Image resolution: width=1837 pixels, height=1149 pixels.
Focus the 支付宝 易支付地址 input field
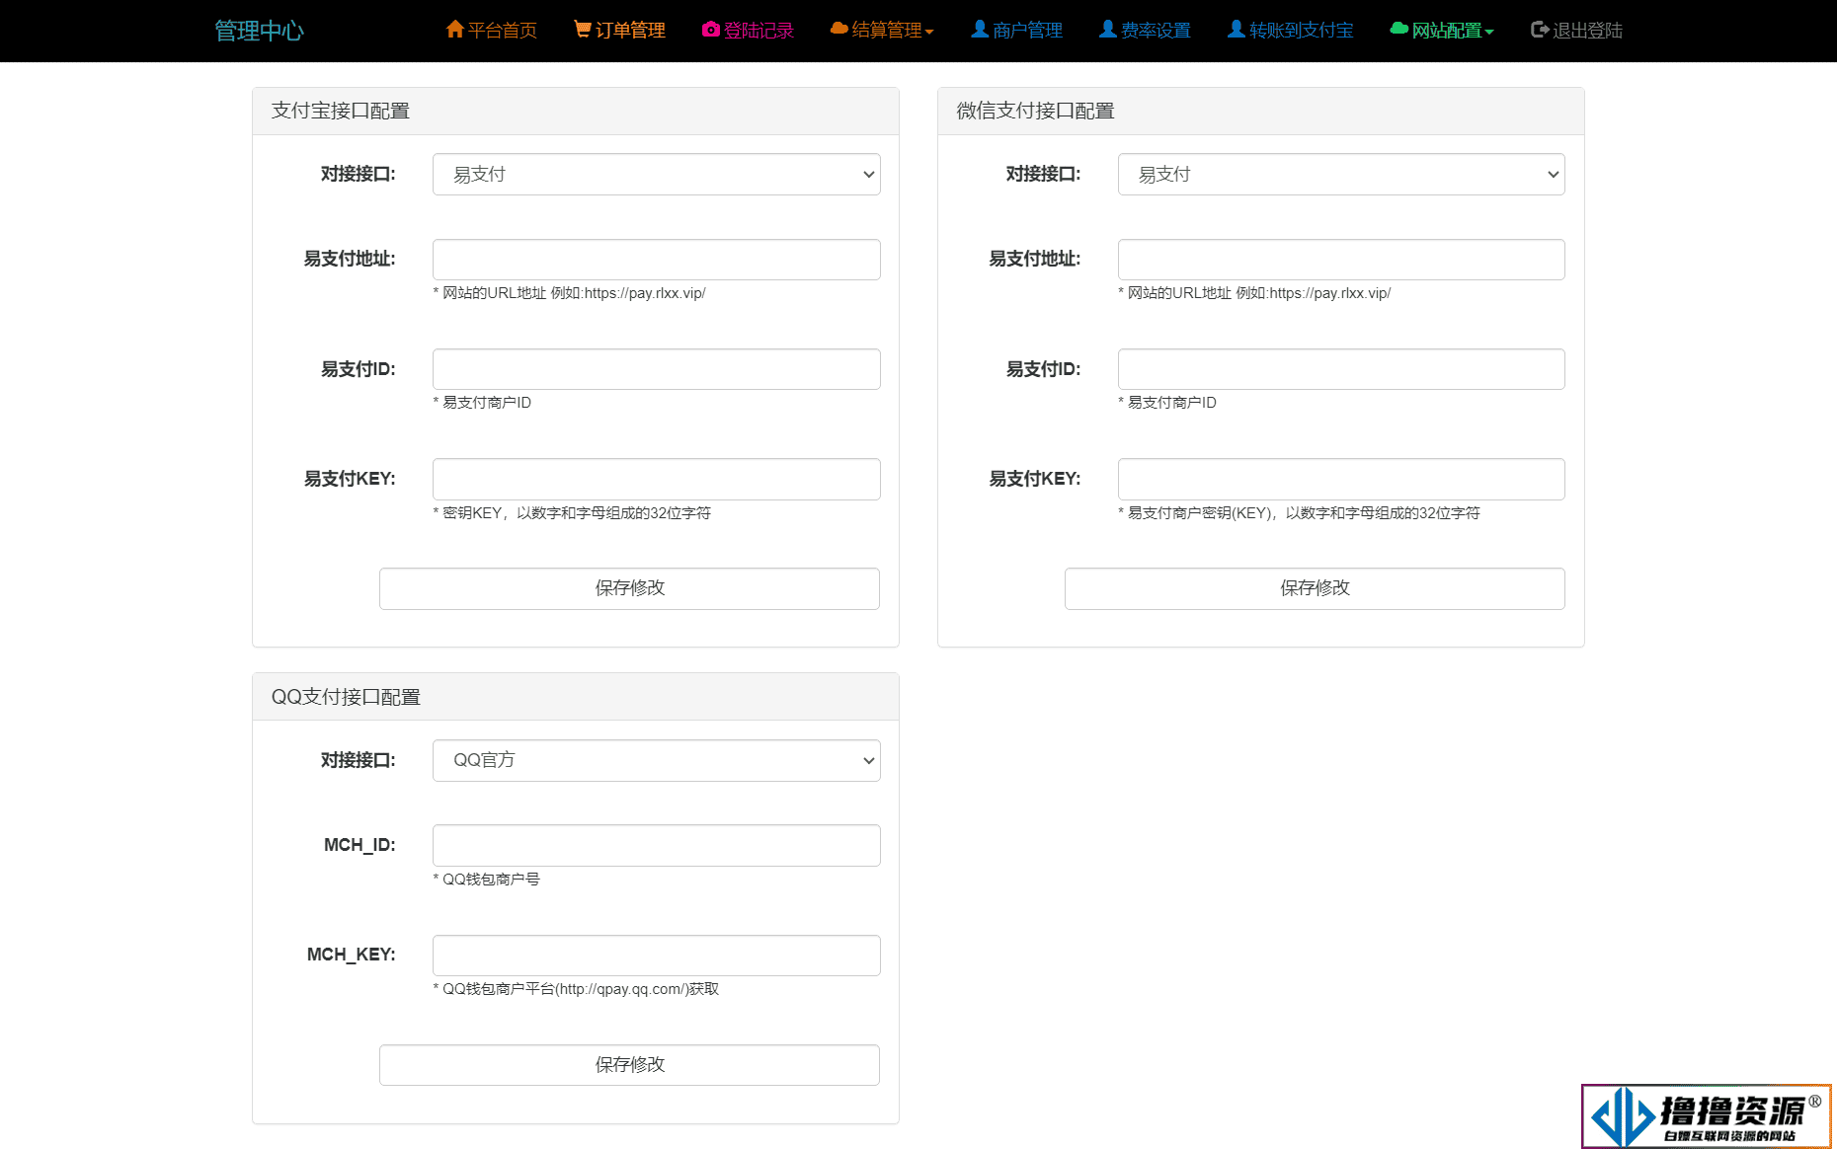tap(657, 260)
